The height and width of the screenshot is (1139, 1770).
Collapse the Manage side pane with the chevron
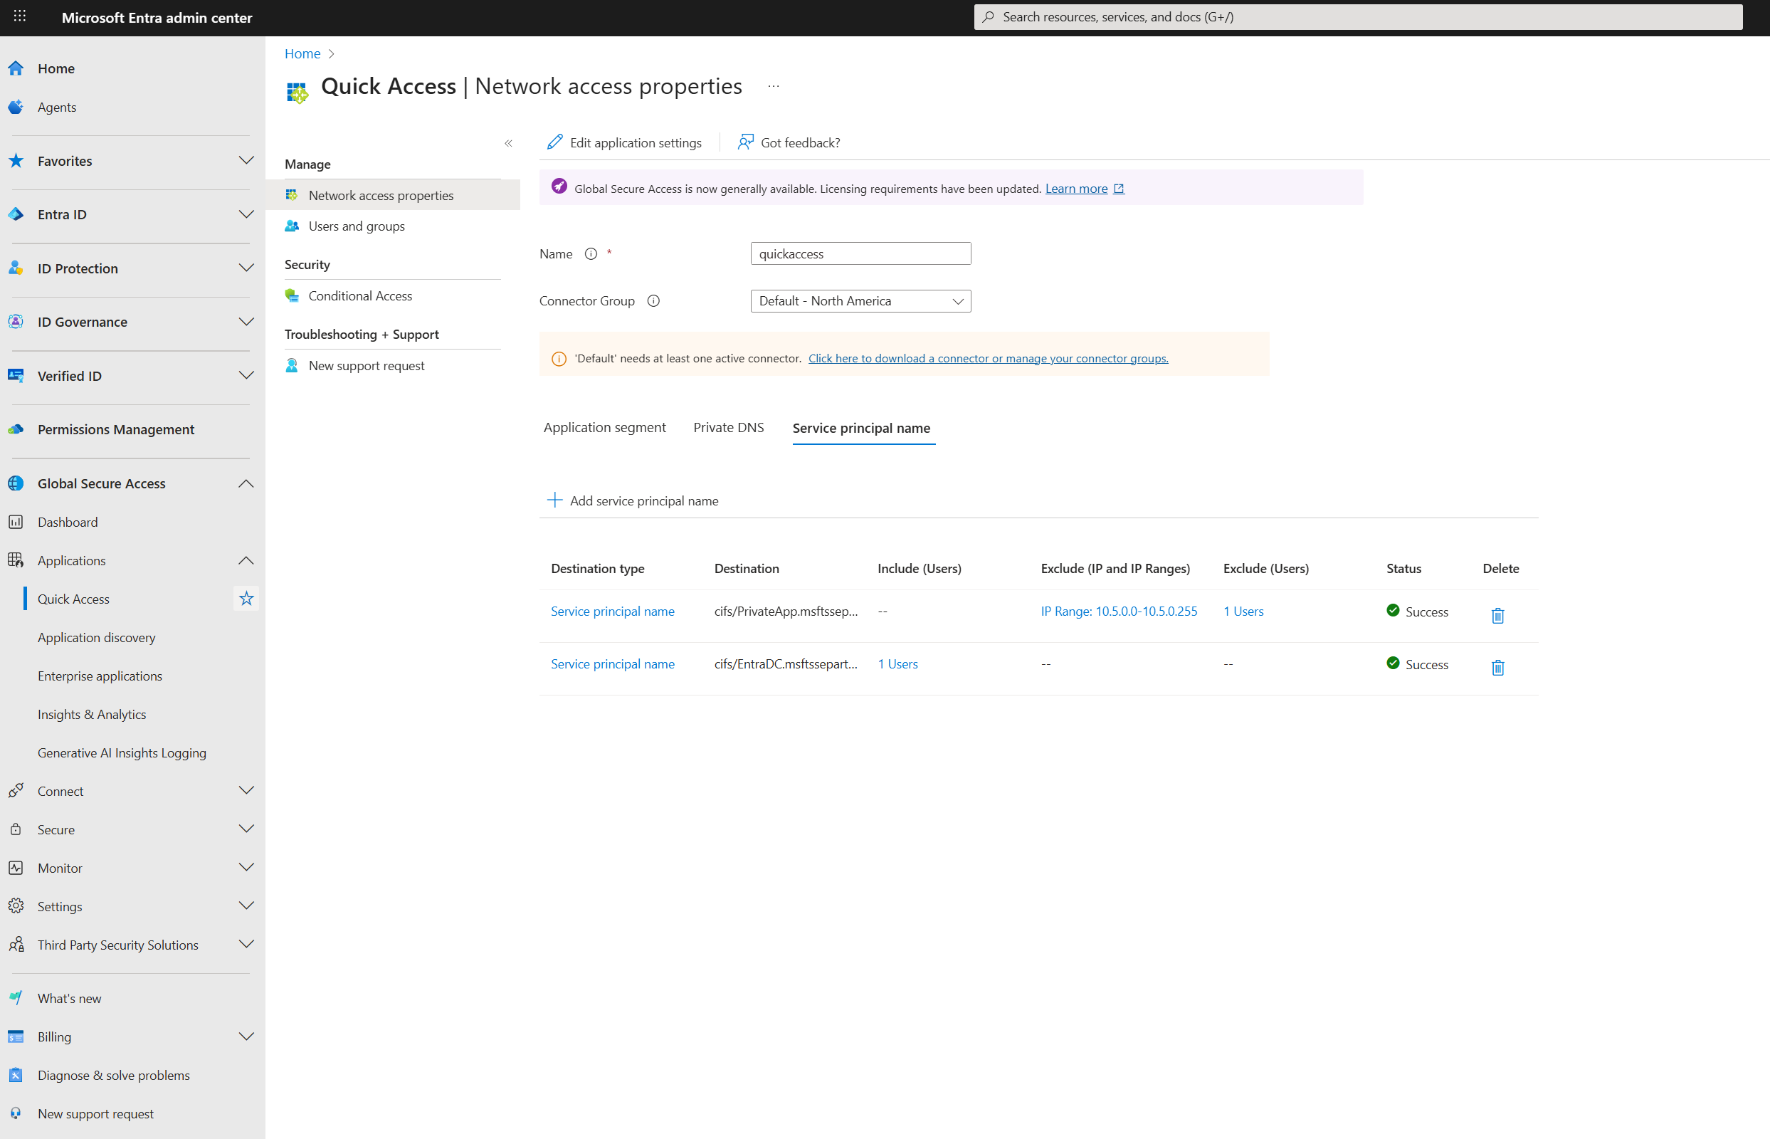click(x=508, y=143)
